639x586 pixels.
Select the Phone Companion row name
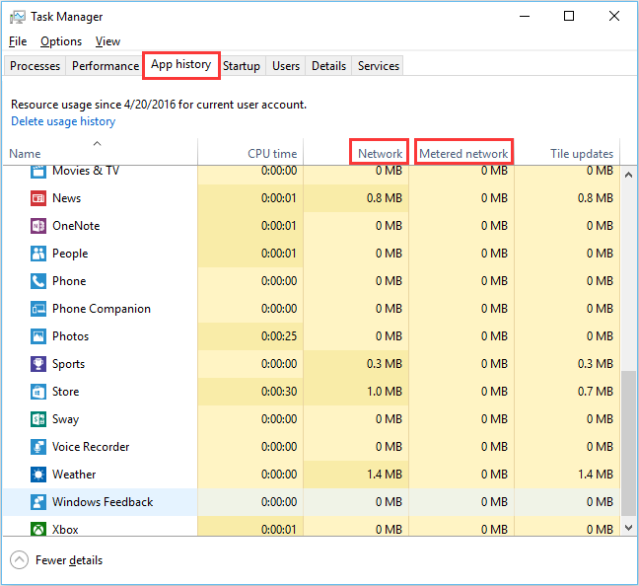(102, 309)
